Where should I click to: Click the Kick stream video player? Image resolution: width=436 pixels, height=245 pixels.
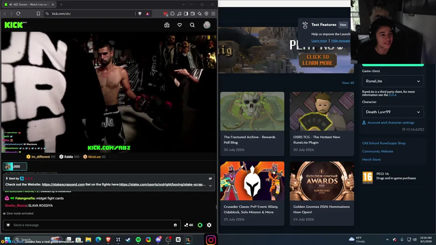(x=109, y=92)
